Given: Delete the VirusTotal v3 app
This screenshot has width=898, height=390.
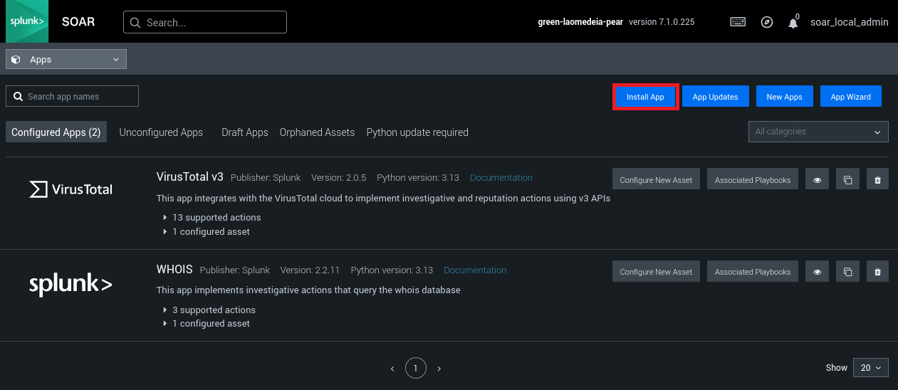Looking at the screenshot, I should tap(877, 180).
